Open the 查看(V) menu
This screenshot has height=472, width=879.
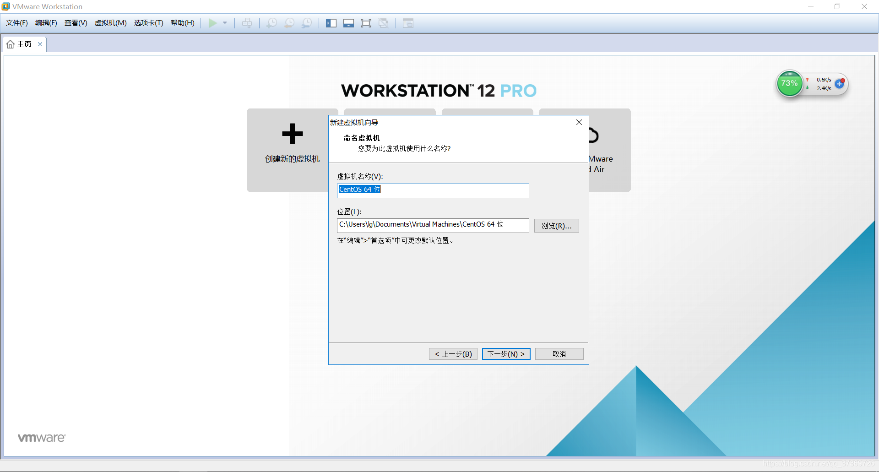click(x=76, y=23)
